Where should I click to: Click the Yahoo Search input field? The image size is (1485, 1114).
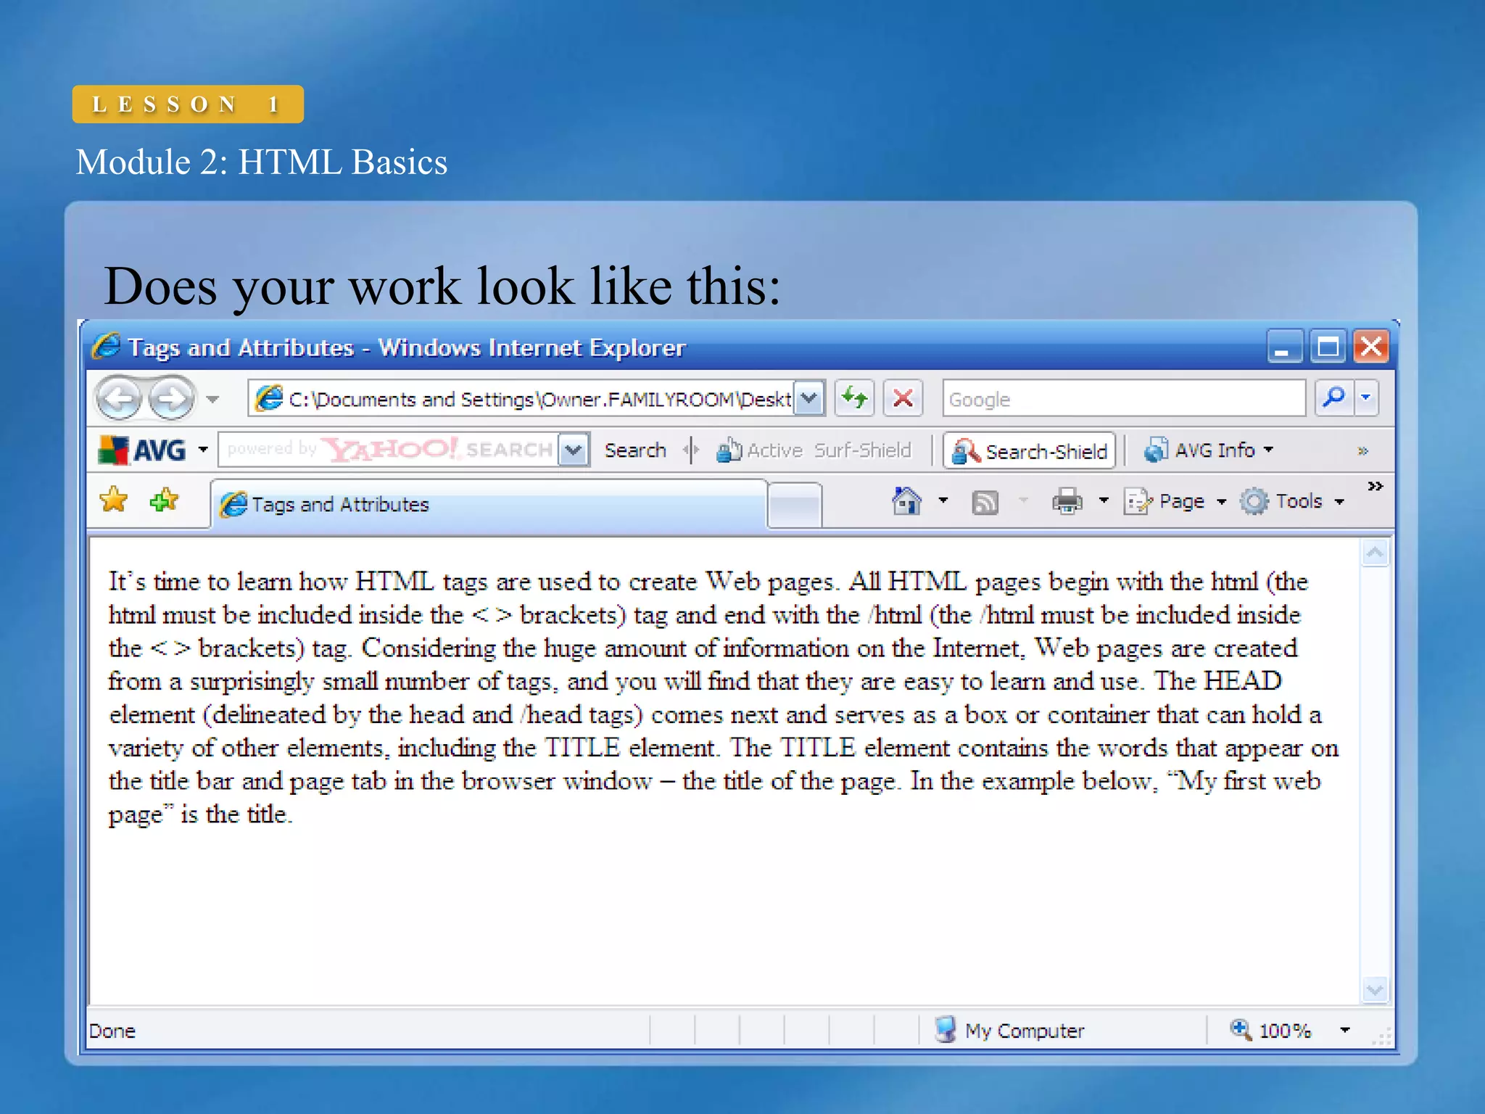(x=389, y=450)
